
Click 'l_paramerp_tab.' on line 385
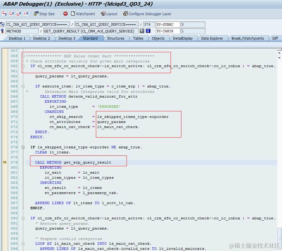(x=100, y=193)
